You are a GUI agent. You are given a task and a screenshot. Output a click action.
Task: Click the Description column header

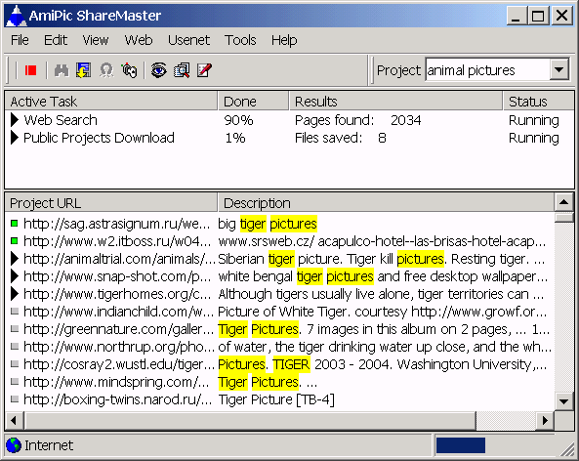[386, 203]
